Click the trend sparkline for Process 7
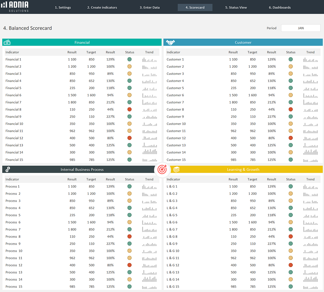This screenshot has height=292, width=324. point(149,229)
